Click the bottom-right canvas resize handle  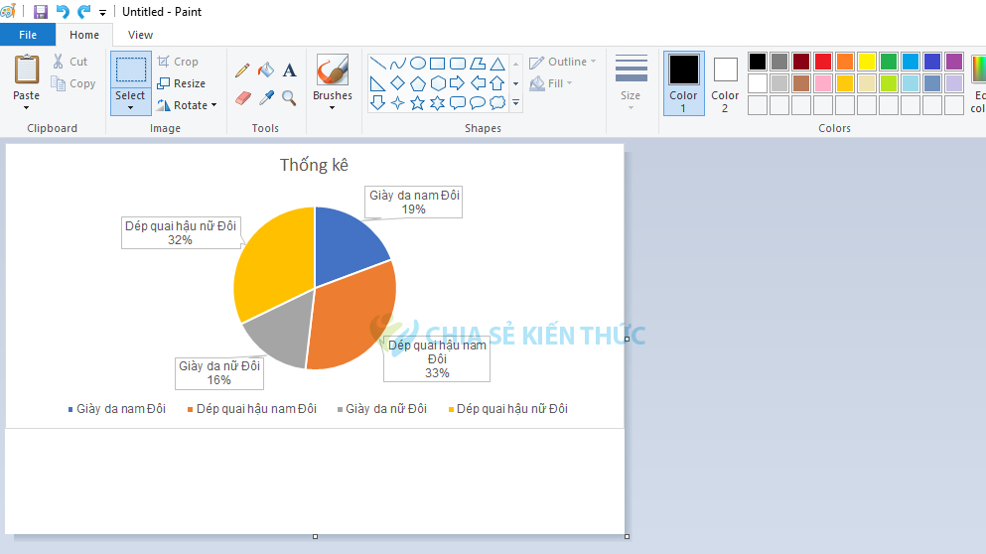627,536
